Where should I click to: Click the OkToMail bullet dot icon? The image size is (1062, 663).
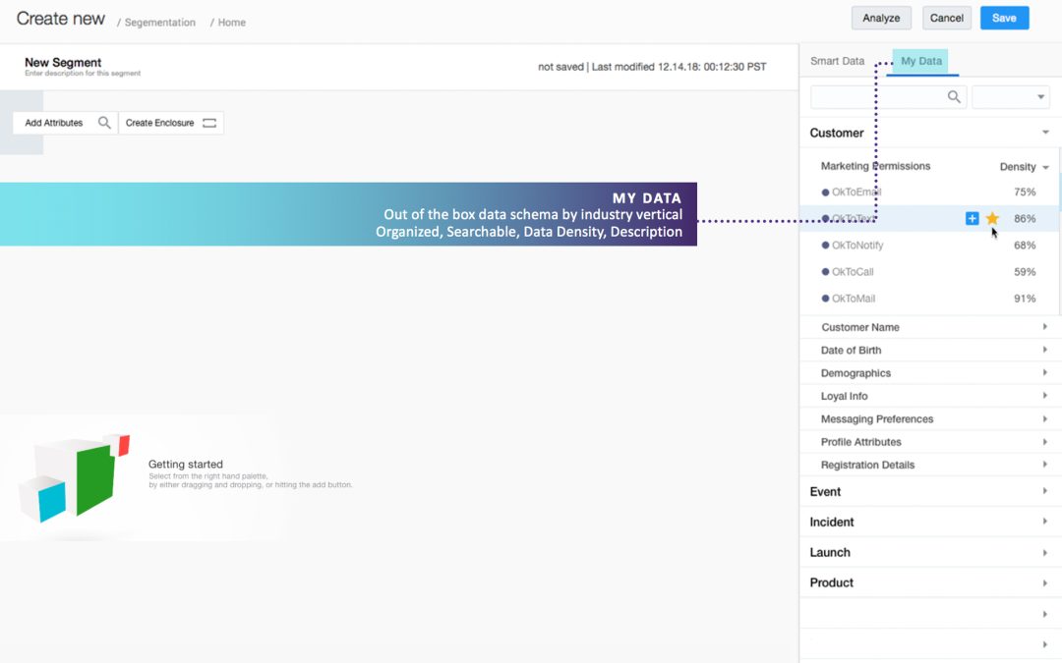tap(825, 299)
